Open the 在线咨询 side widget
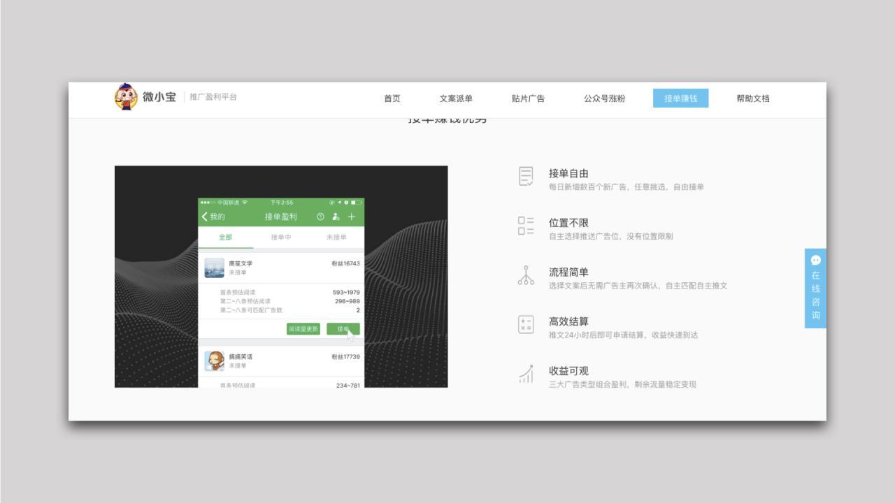895x503 pixels. click(x=815, y=289)
